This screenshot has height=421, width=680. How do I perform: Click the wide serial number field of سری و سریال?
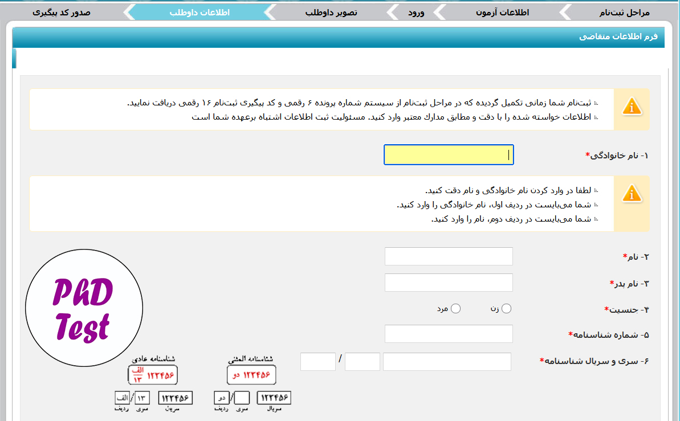(x=447, y=362)
